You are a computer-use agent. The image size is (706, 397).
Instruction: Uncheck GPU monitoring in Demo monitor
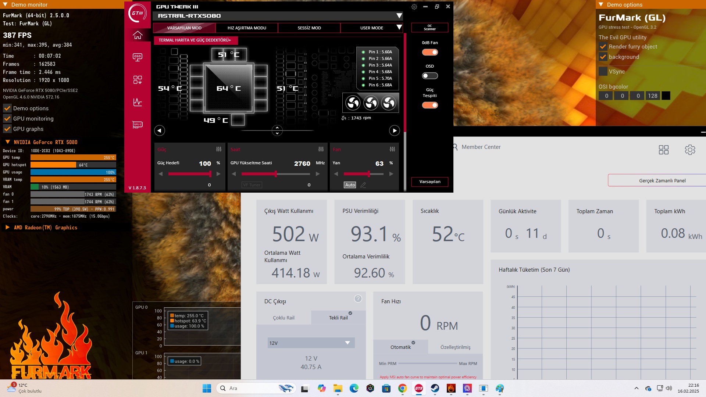click(7, 119)
